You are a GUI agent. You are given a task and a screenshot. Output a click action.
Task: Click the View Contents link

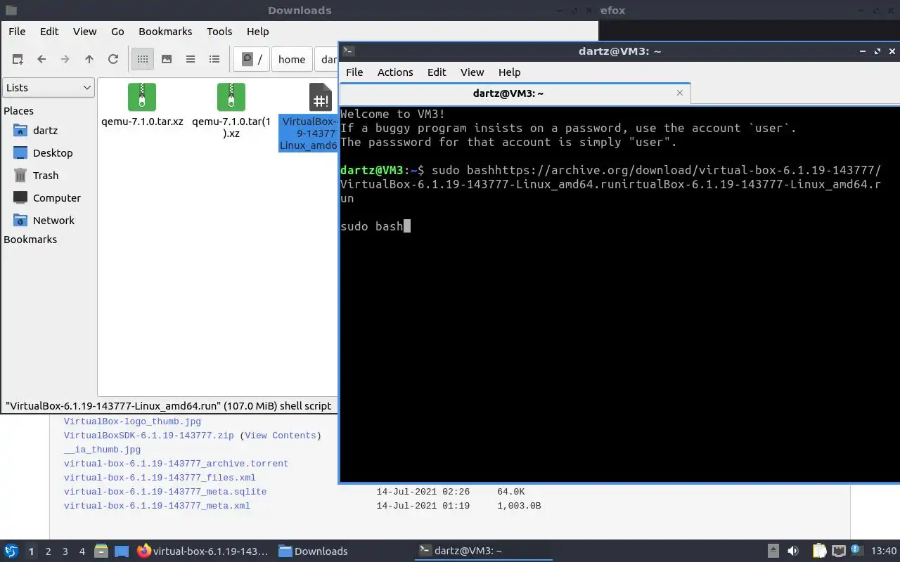[281, 436]
